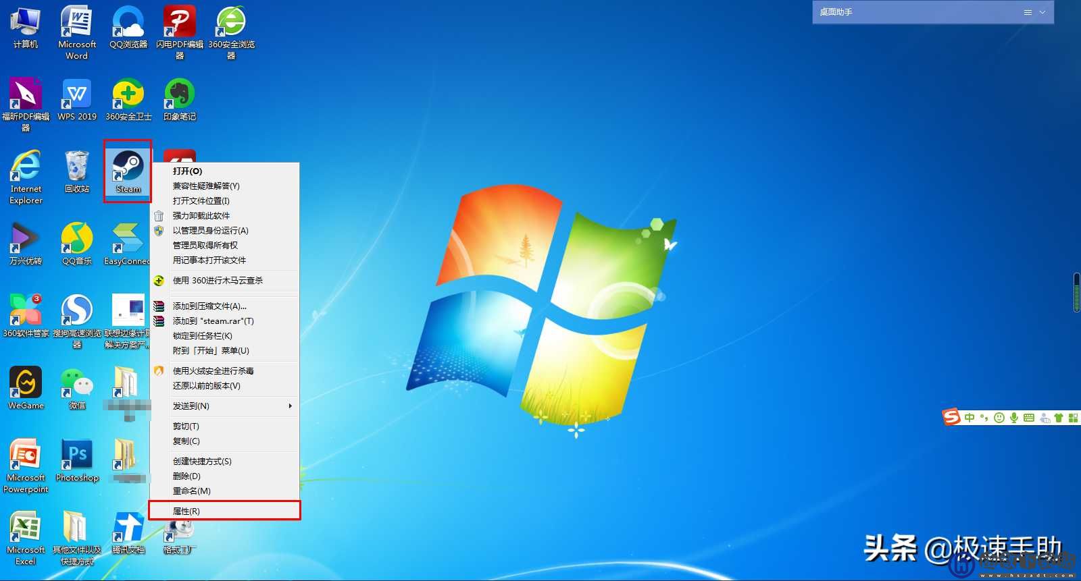
Task: Select the WeGame desktop icon
Action: click(x=26, y=389)
